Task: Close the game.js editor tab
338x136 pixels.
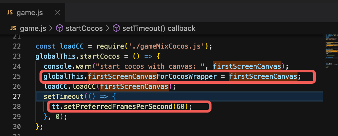Action: tap(57, 12)
